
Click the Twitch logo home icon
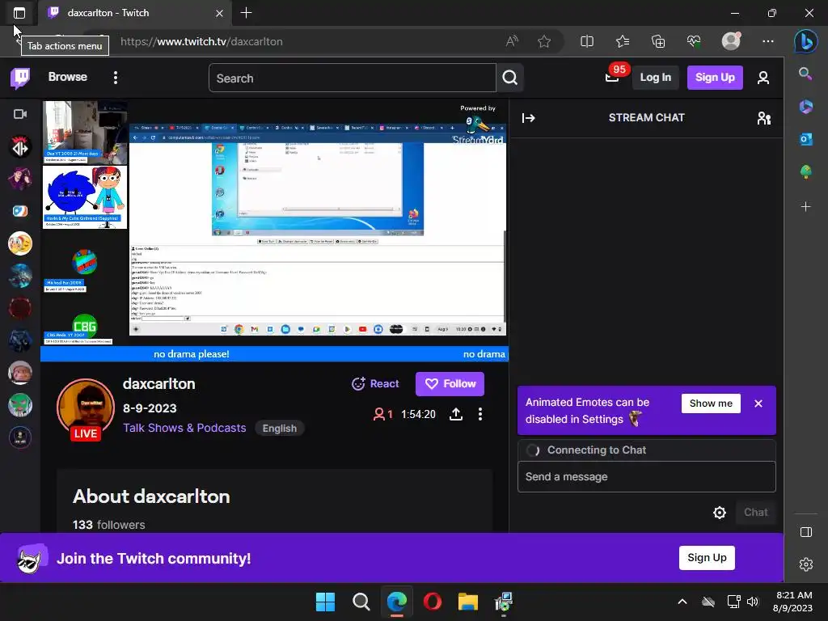tap(20, 78)
